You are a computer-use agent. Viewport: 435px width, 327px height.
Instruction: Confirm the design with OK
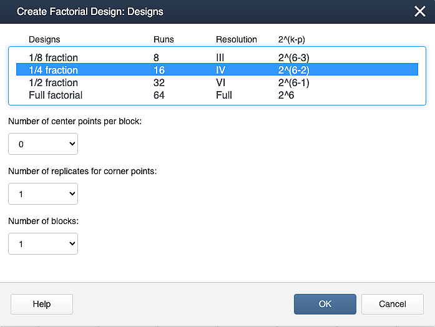click(325, 304)
